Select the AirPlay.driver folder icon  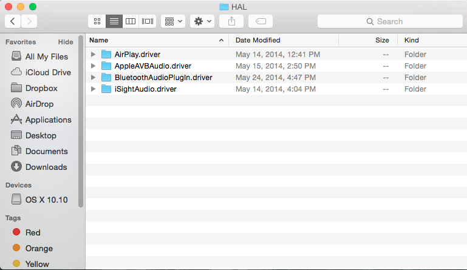click(x=106, y=54)
